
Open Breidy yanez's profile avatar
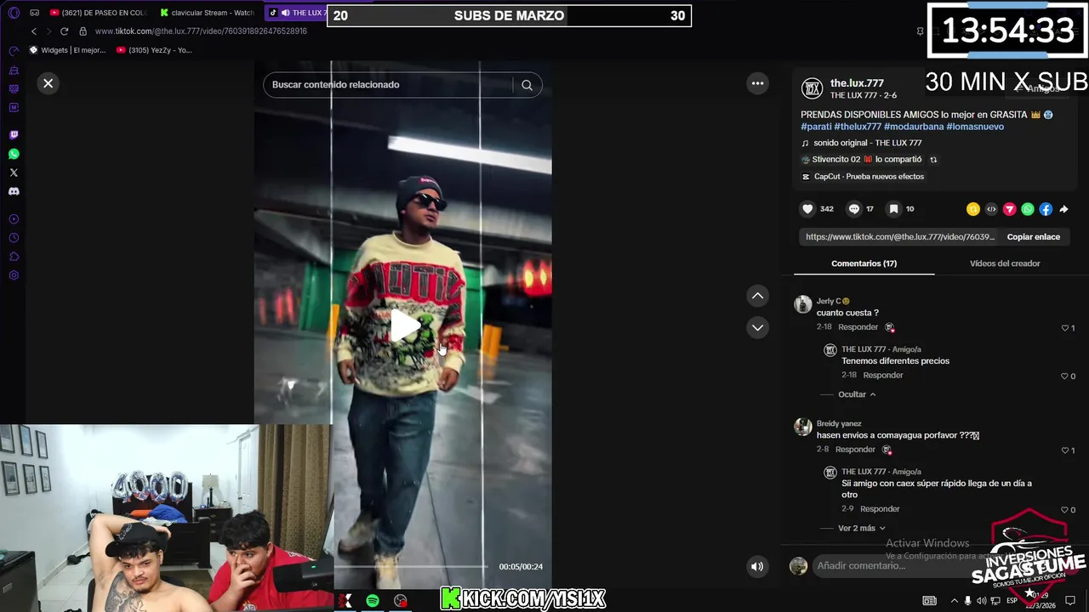click(x=802, y=428)
